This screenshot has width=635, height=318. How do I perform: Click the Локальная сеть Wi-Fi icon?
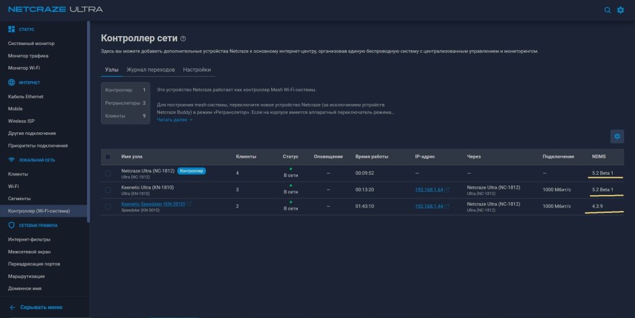11,160
